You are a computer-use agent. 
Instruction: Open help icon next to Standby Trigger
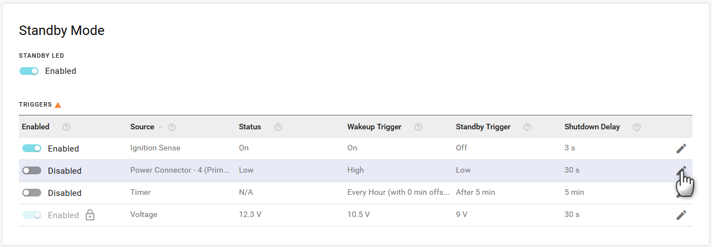pos(528,127)
